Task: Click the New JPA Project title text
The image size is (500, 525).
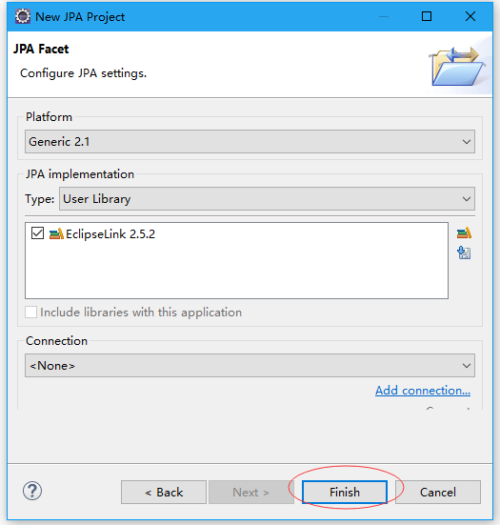Action: click(80, 17)
